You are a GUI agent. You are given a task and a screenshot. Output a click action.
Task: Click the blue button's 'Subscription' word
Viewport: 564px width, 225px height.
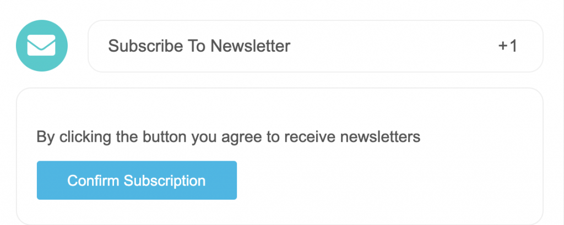(164, 180)
